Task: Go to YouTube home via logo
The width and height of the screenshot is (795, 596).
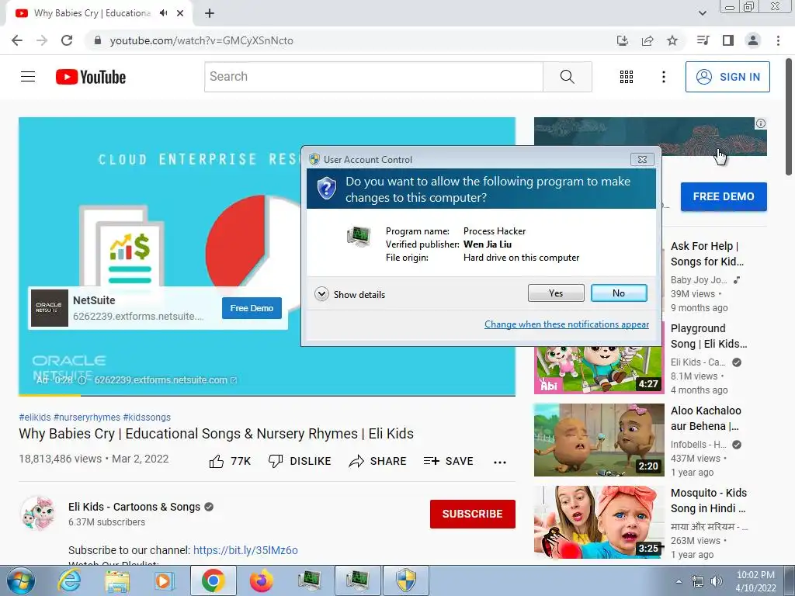Action: (91, 77)
